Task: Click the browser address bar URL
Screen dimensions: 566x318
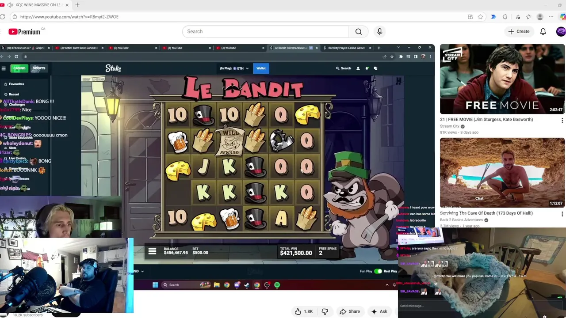Action: (x=69, y=17)
